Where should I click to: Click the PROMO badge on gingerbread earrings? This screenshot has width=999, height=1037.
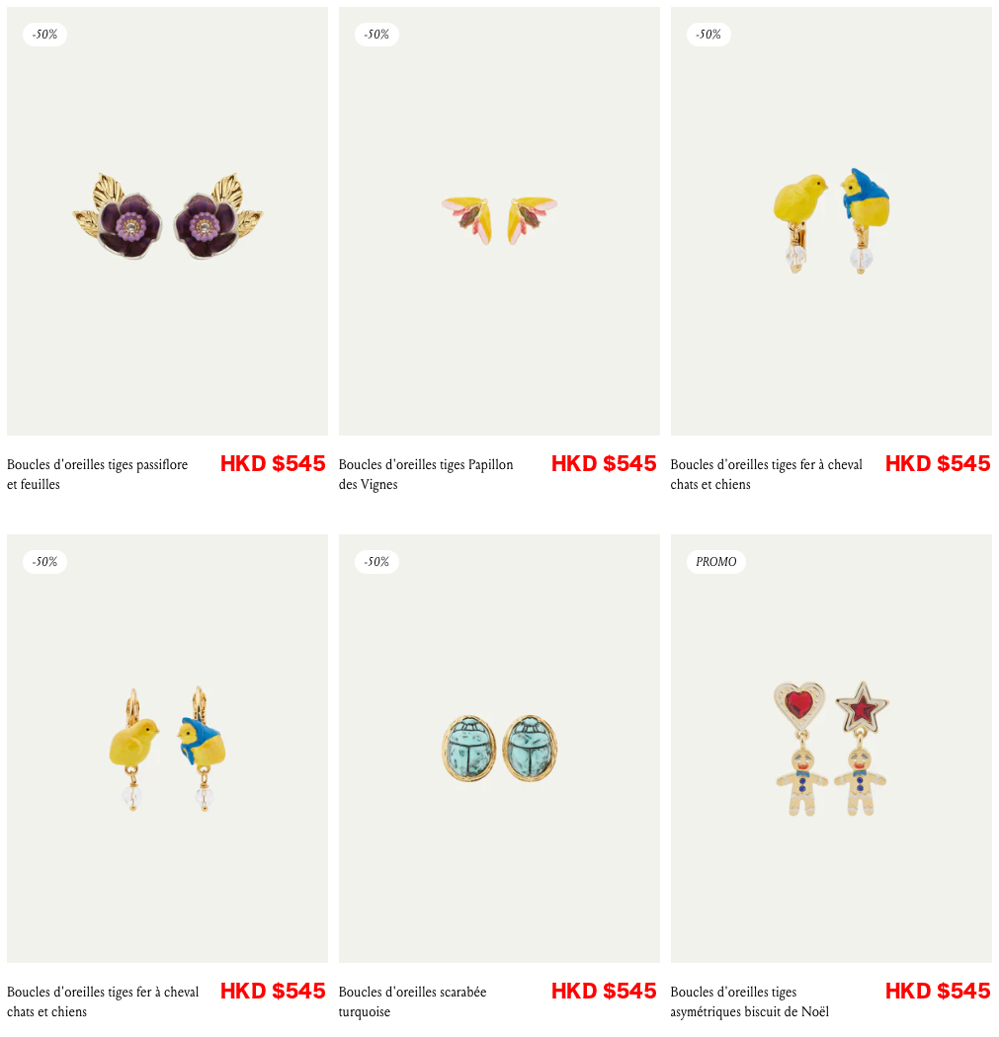(x=715, y=562)
